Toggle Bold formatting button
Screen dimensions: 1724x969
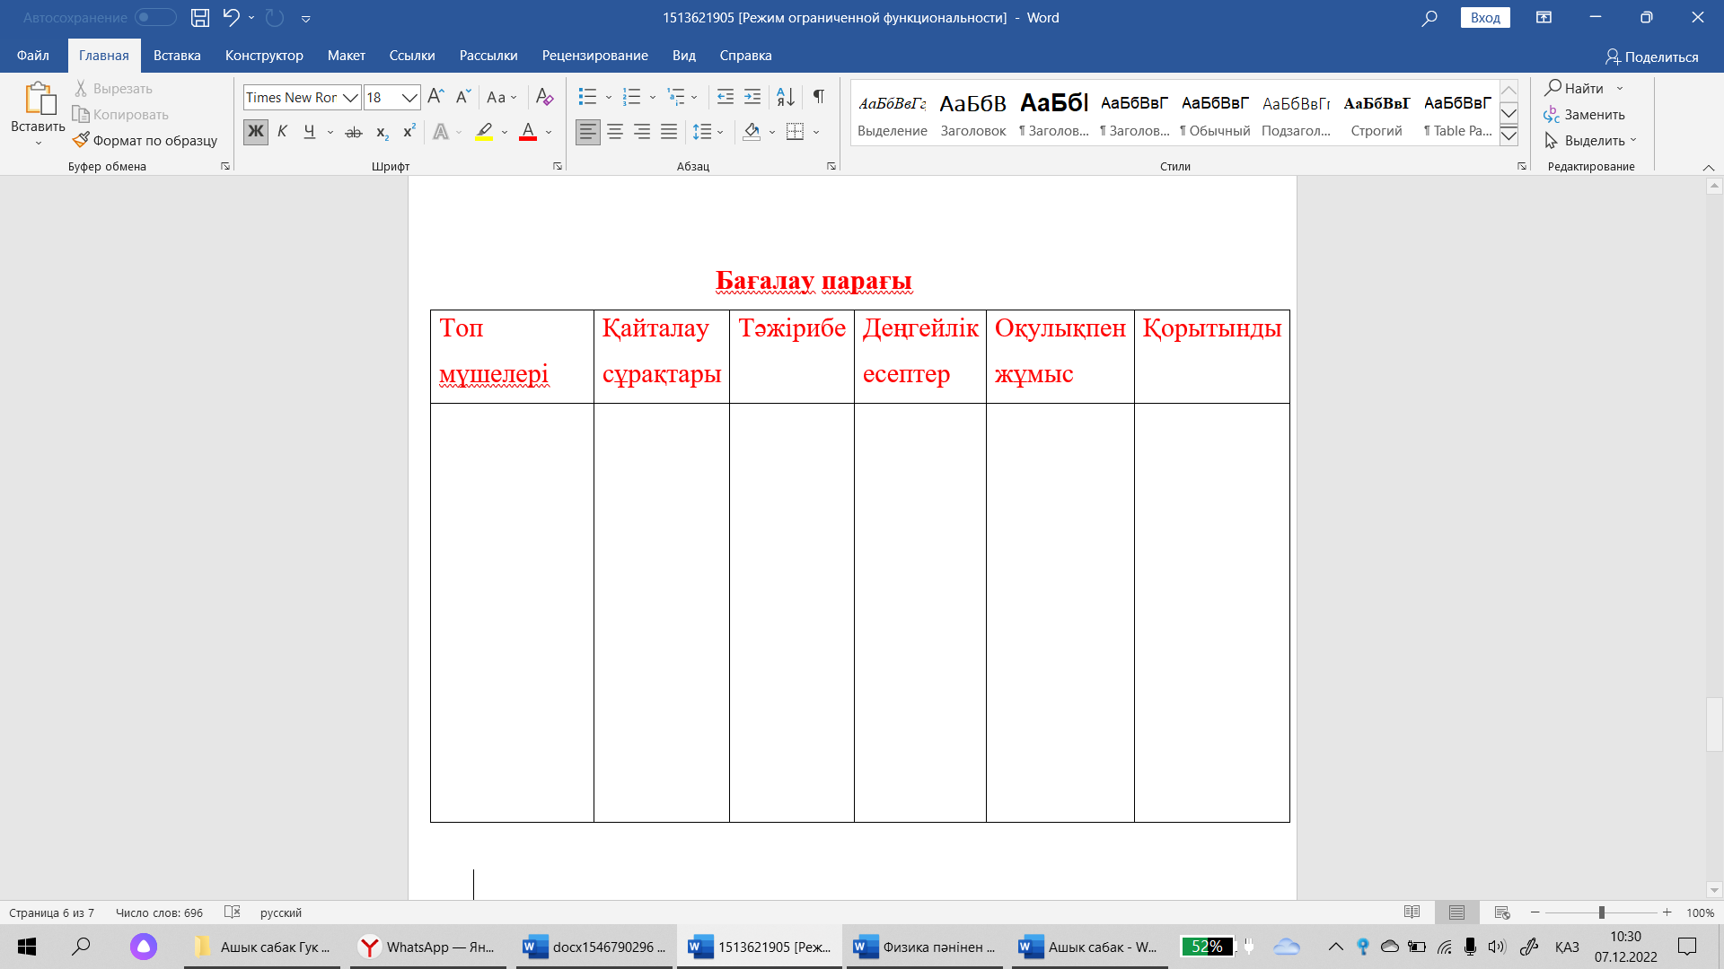[256, 132]
